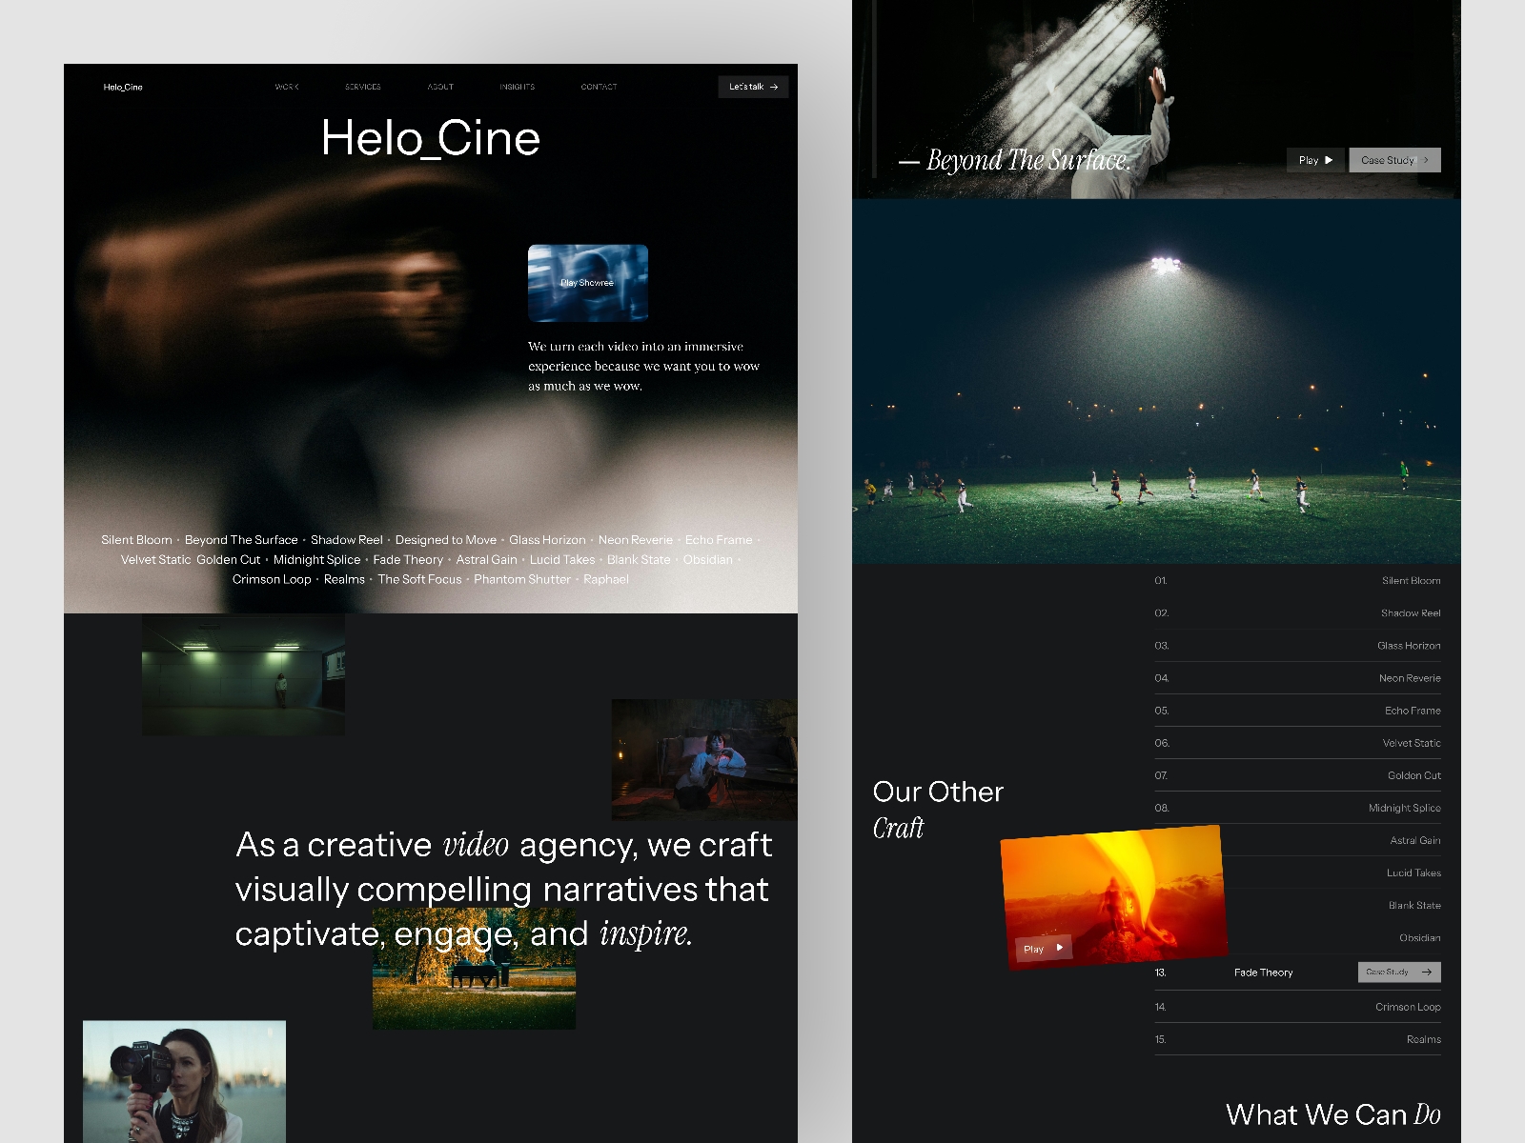Click Phantom Shutter in hero project names
Screen dimensions: 1525x1143
coord(521,579)
